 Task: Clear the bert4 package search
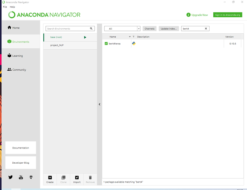tap(206, 28)
